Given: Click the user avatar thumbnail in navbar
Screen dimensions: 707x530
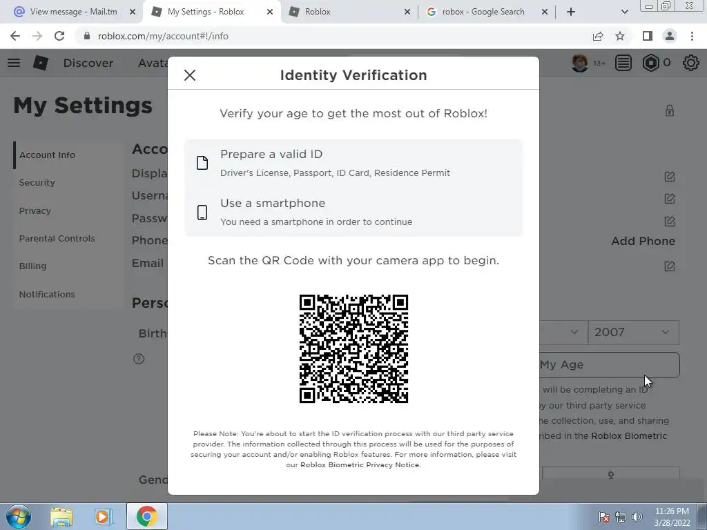Looking at the screenshot, I should pos(580,63).
